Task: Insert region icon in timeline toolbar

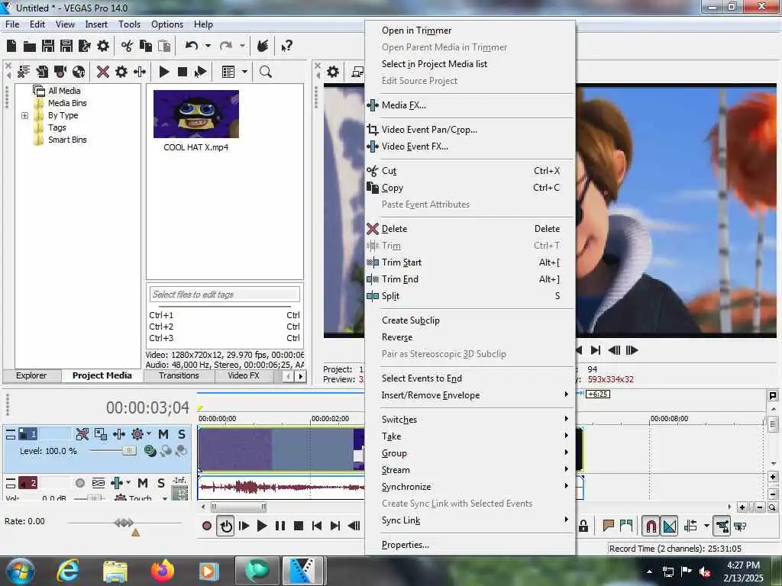Action: [626, 526]
